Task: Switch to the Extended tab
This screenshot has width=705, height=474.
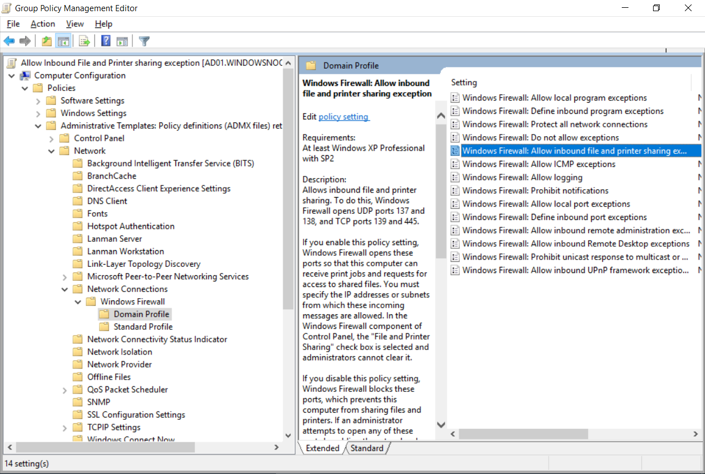Action: pos(322,448)
